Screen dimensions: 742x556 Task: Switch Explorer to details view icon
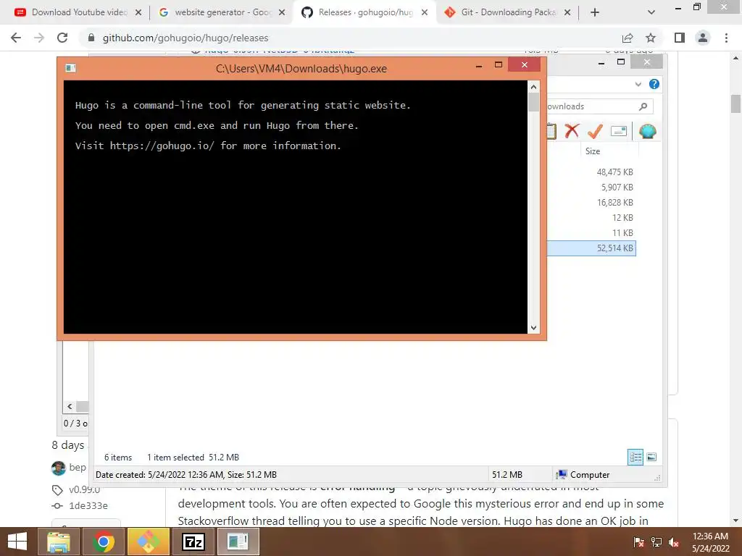click(x=635, y=457)
